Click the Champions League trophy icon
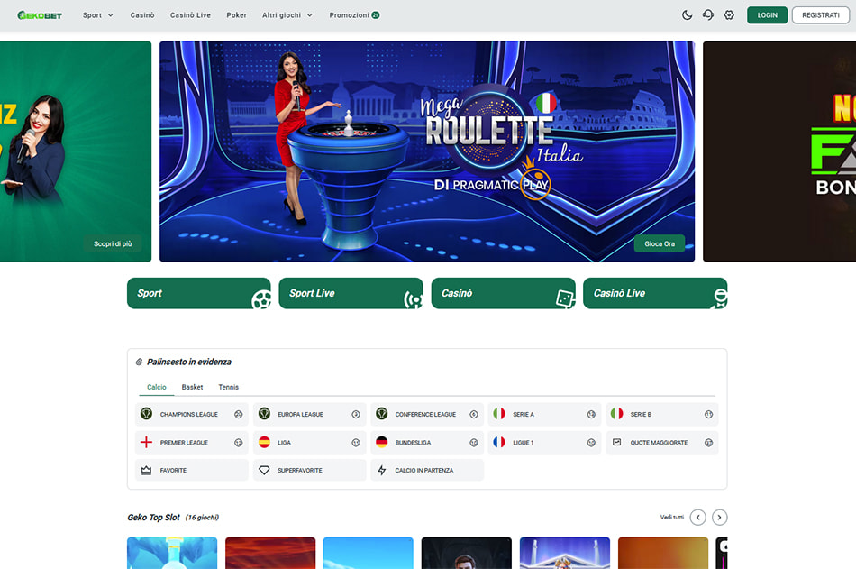 (146, 414)
